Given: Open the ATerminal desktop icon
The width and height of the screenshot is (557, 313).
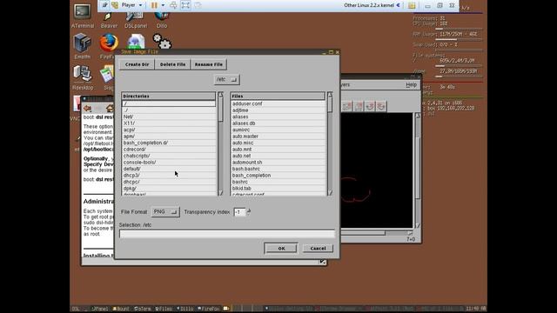Looking at the screenshot, I should [x=83, y=15].
